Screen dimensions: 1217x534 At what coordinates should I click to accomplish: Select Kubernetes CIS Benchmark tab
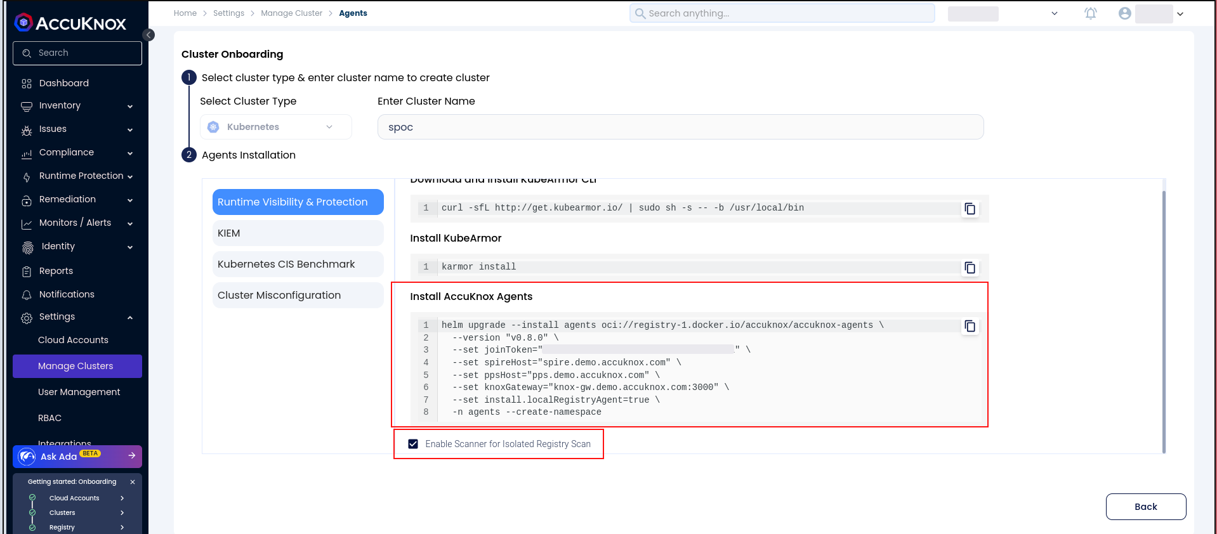[298, 264]
